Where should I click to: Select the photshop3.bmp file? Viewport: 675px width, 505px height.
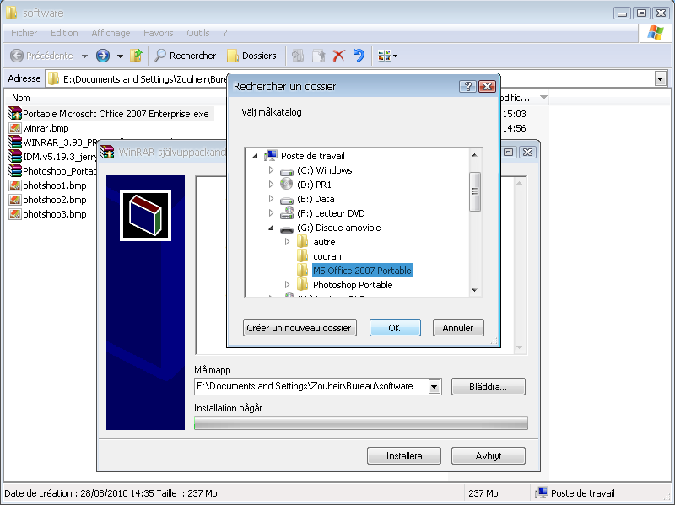pos(47,214)
